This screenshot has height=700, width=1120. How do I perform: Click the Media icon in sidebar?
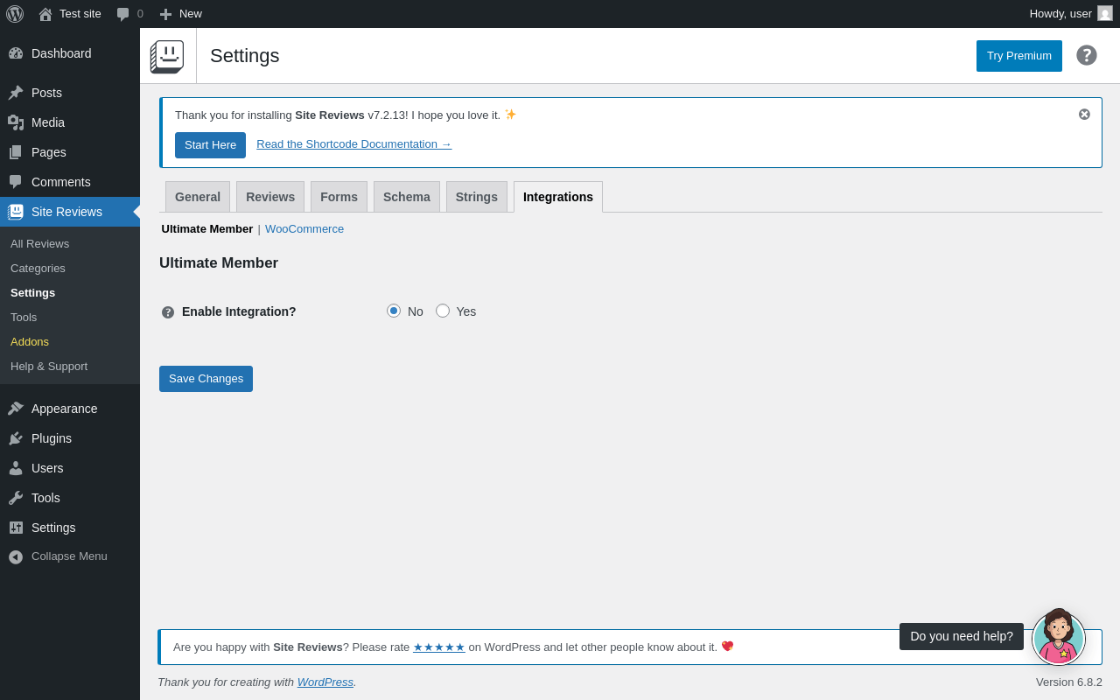coord(16,122)
